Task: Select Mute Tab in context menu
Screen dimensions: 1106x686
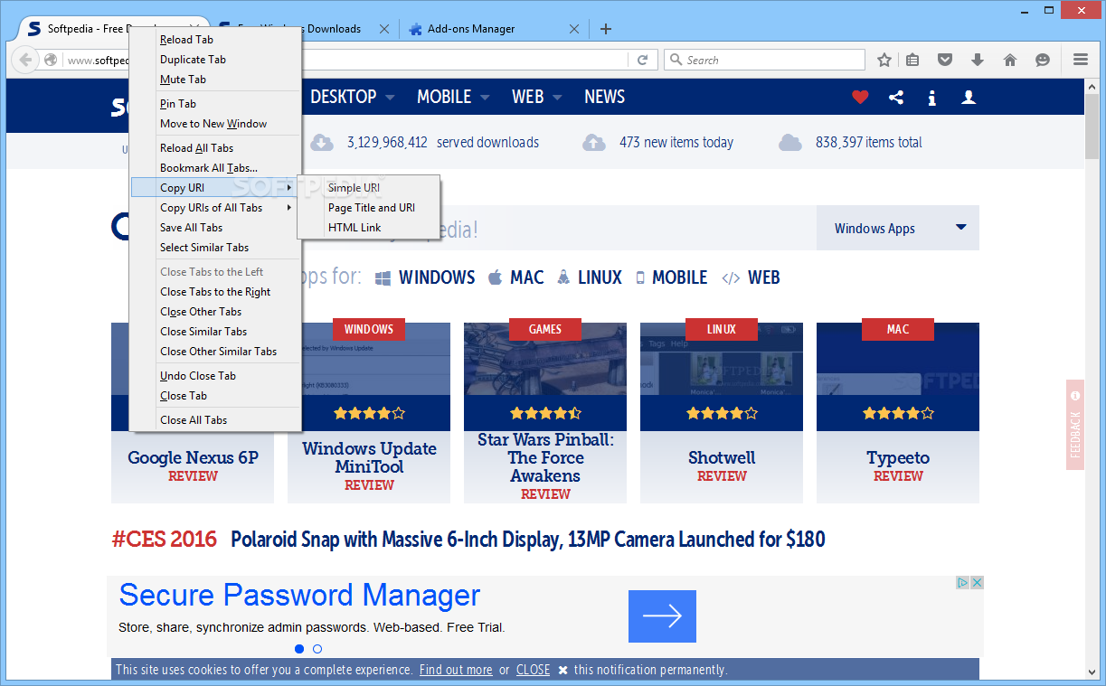Action: tap(215, 80)
